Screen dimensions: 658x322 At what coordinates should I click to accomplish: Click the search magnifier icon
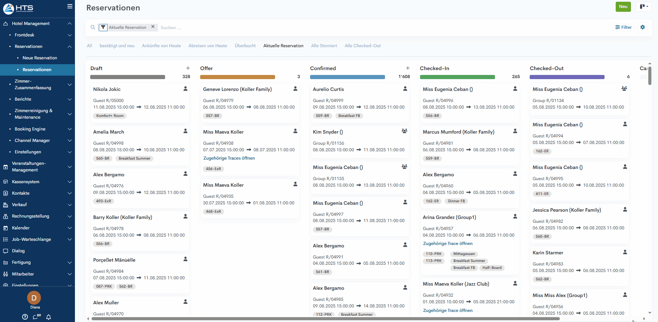tap(93, 27)
